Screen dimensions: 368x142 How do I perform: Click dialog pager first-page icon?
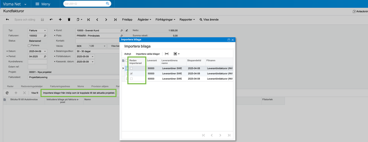click(204, 135)
